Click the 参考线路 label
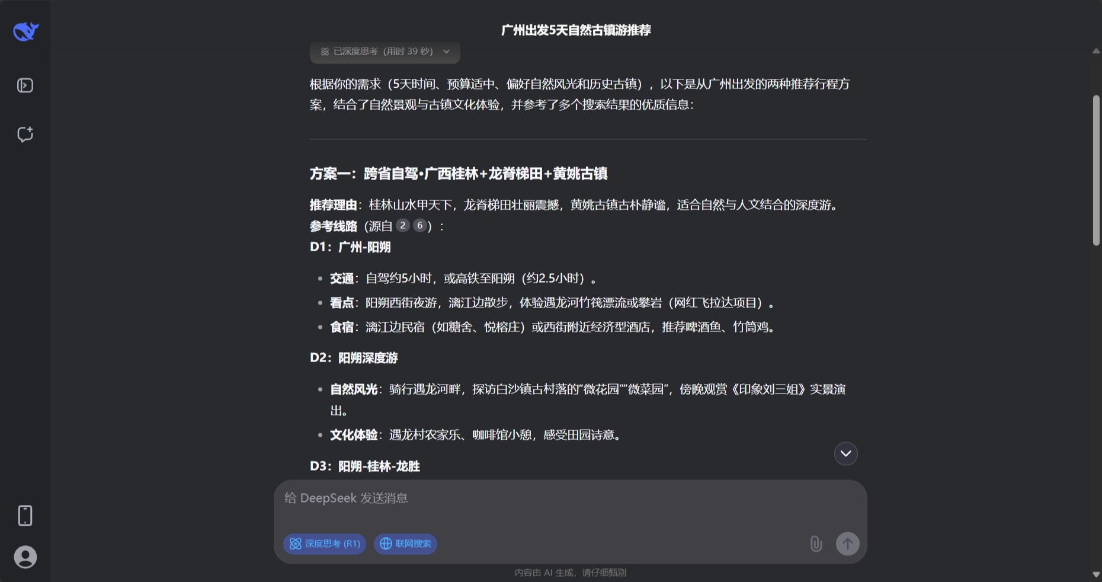 coord(333,226)
